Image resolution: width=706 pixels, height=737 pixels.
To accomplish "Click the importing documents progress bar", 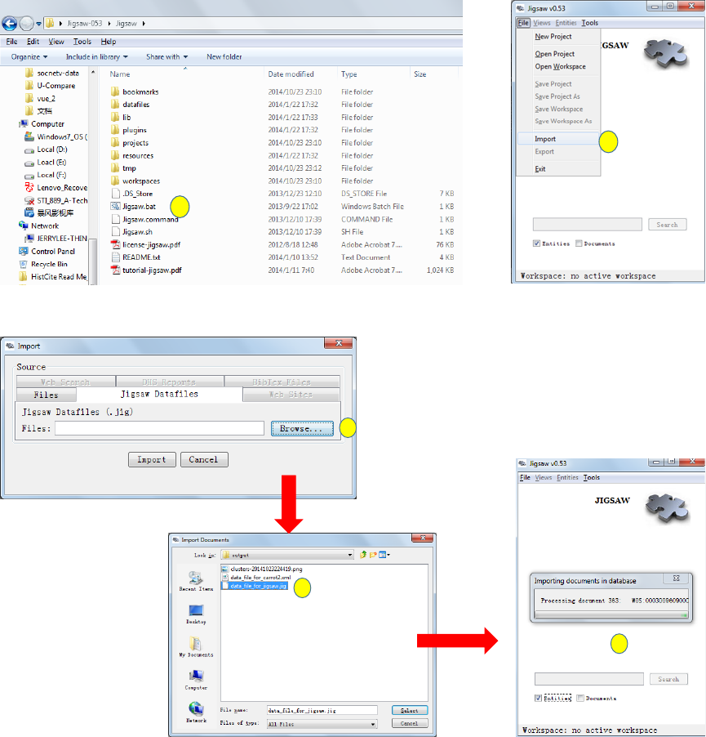I will click(x=611, y=614).
